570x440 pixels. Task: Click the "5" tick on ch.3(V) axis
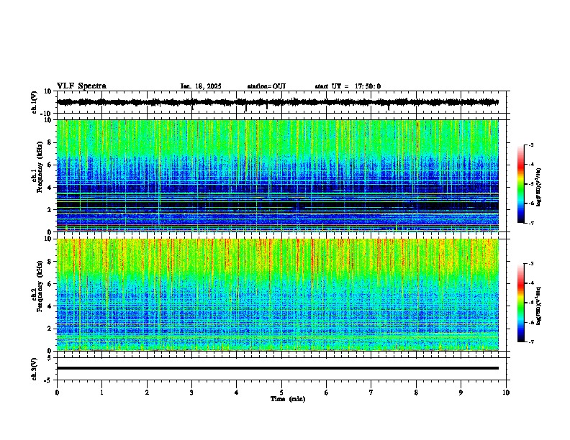[x=50, y=358]
